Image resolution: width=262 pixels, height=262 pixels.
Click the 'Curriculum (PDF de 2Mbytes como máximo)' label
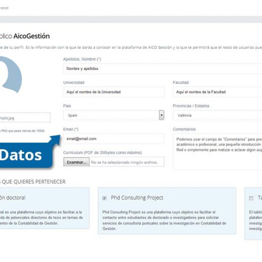[102, 153]
